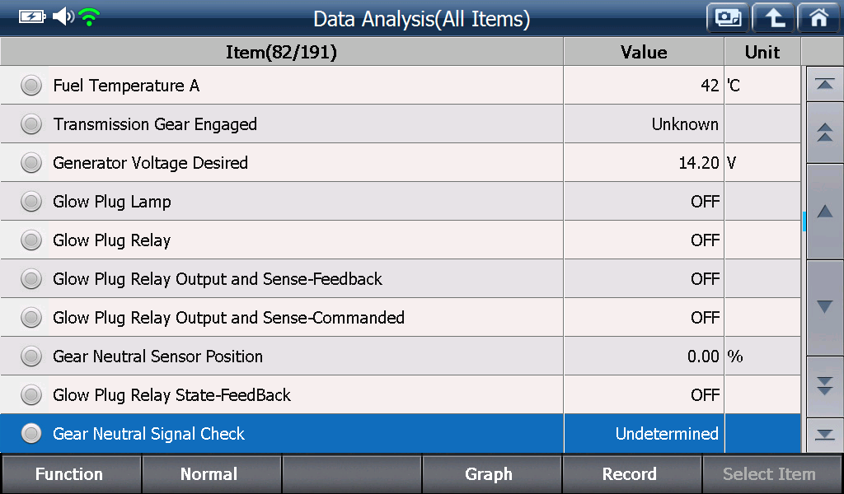Jump to top of list arrow

pos(824,84)
